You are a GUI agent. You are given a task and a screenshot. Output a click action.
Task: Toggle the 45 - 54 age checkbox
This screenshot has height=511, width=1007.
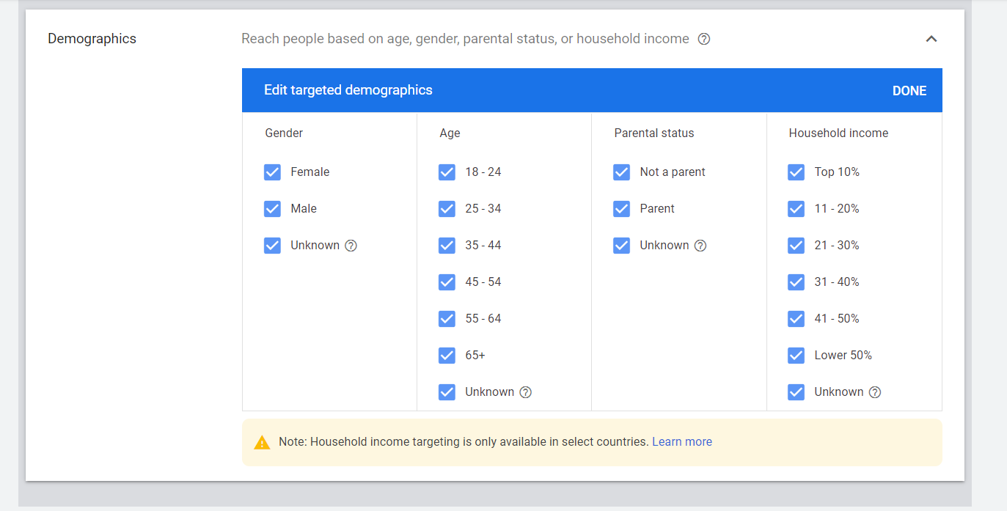447,282
